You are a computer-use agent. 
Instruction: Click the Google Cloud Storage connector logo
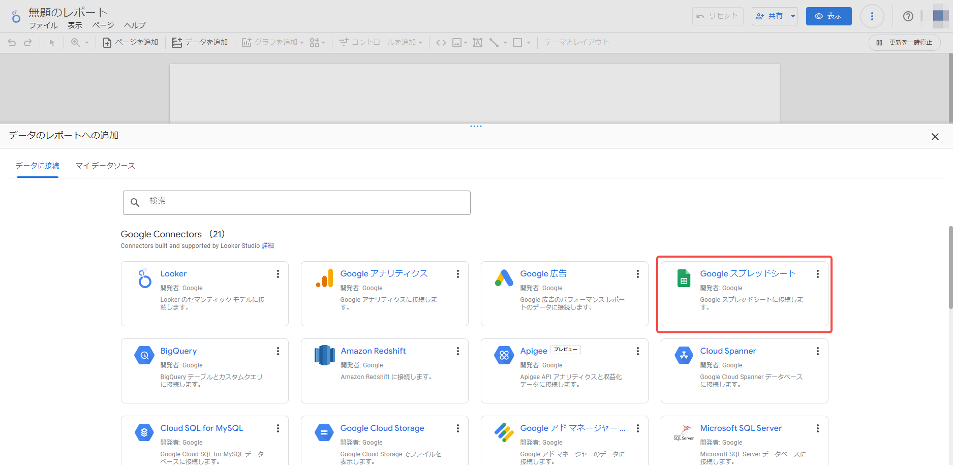click(324, 432)
